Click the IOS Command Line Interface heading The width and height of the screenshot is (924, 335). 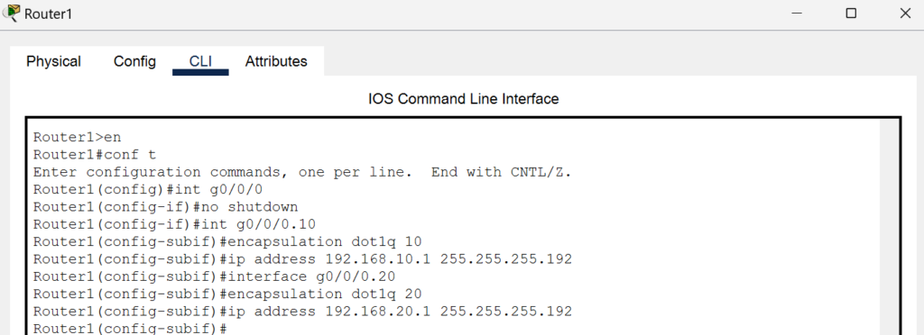tap(463, 99)
